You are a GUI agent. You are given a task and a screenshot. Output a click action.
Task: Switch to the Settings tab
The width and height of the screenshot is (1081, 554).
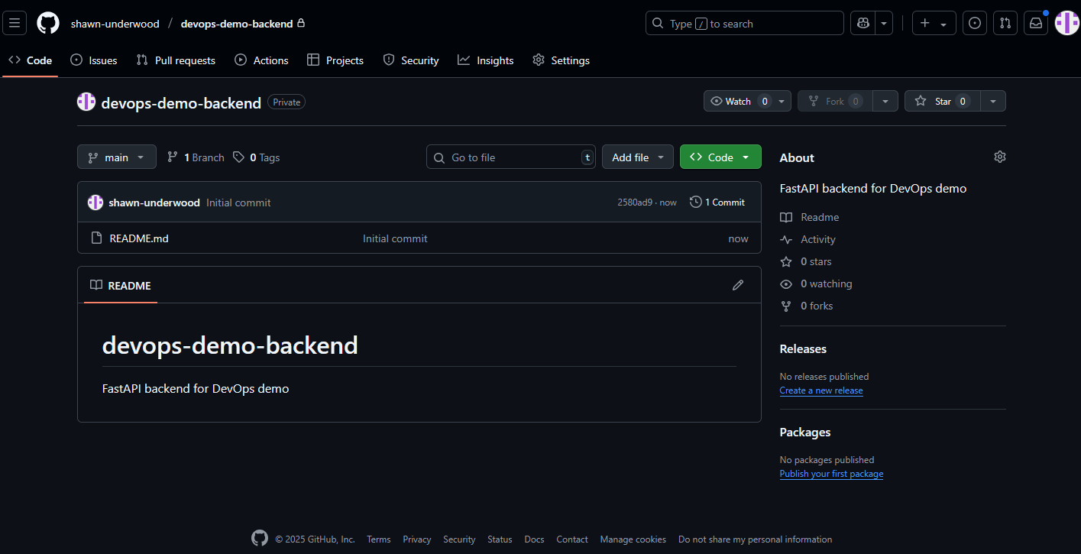562,60
